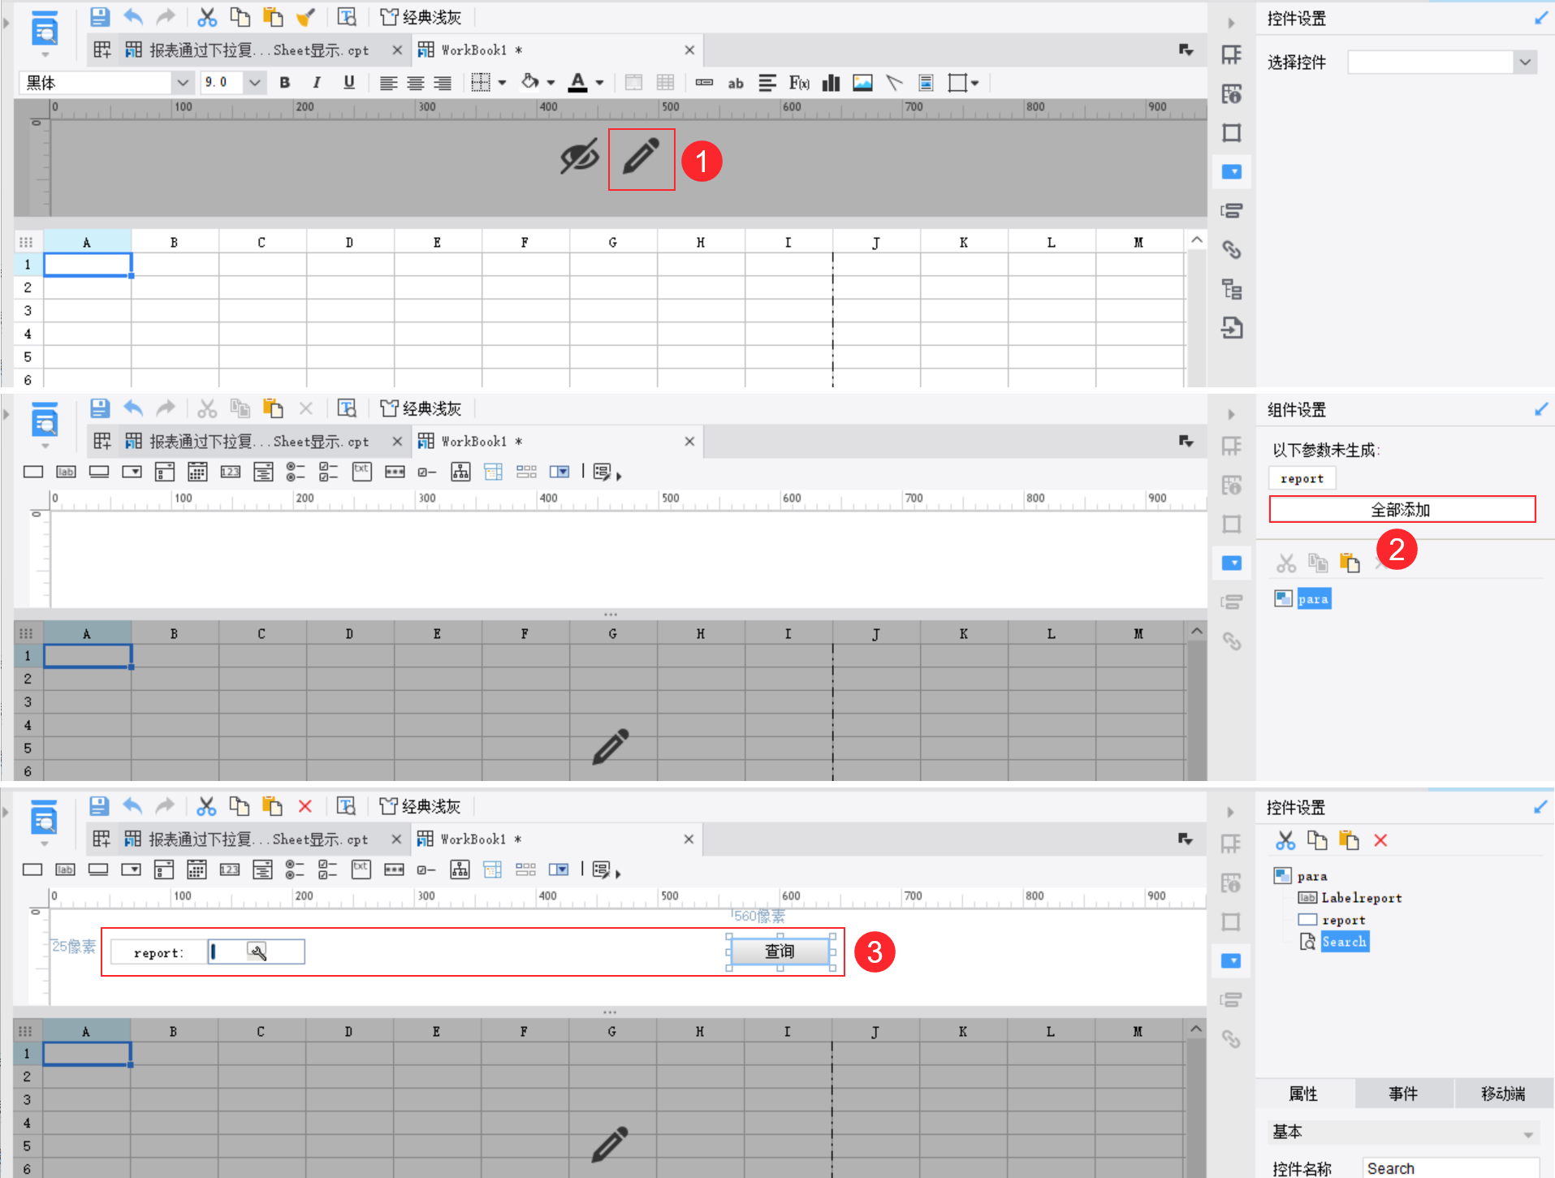
Task: Click the 'report' parameter chip under 以下参数未生成
Action: click(x=1302, y=479)
